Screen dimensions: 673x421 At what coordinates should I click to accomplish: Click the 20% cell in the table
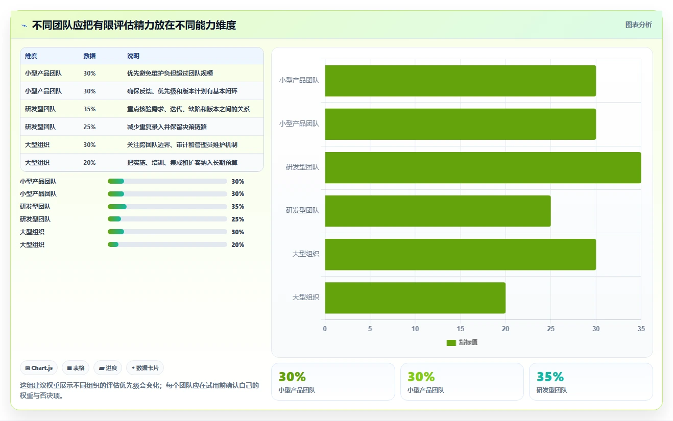coord(89,163)
